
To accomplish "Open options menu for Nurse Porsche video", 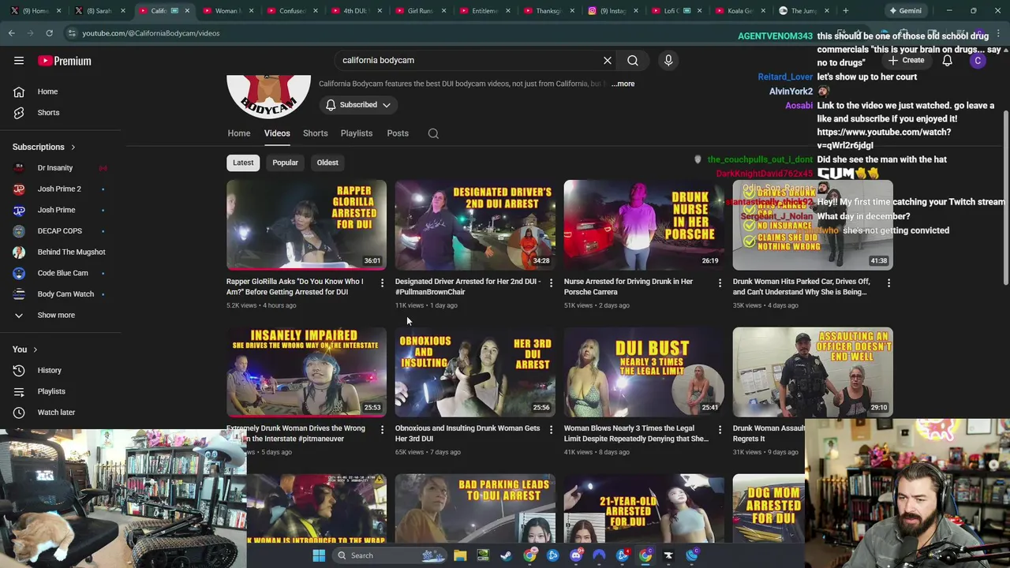I will [720, 282].
